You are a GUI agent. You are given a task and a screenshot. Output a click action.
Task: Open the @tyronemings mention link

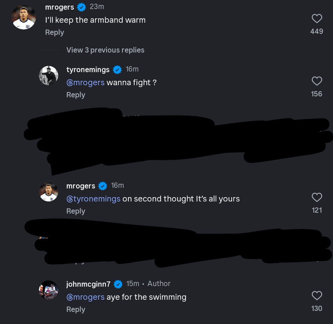click(93, 199)
